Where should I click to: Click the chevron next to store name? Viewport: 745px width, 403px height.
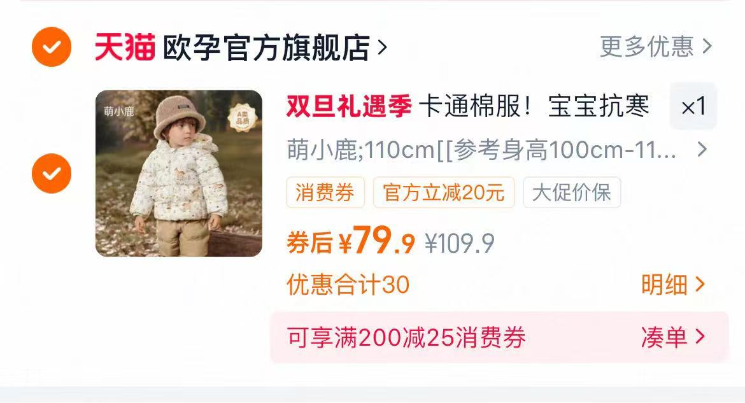383,47
